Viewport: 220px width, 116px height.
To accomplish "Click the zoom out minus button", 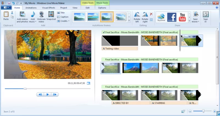I will coord(190,111).
